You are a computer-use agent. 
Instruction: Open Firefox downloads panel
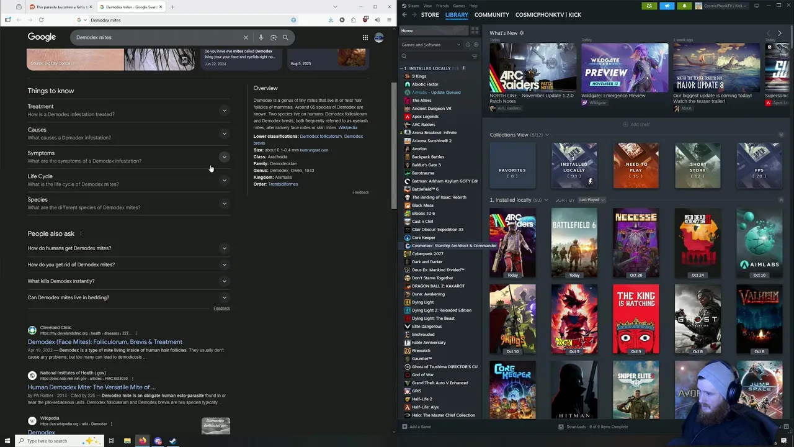click(331, 20)
